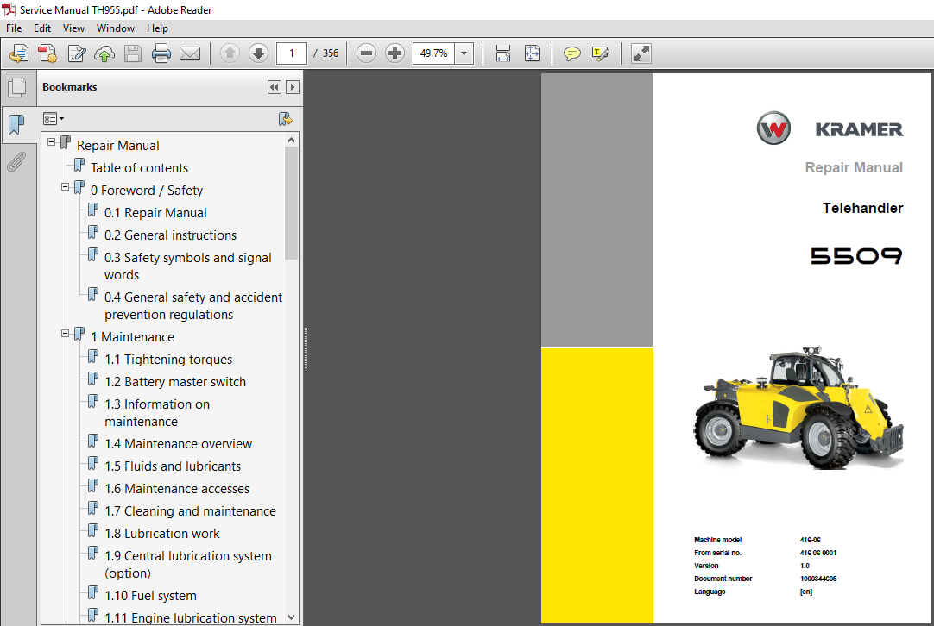Viewport: 934px width, 626px height.
Task: Go to next page with down arrow
Action: 258,53
